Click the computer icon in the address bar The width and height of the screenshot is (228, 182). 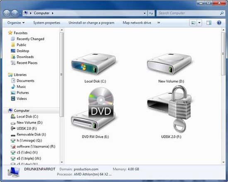click(26, 13)
